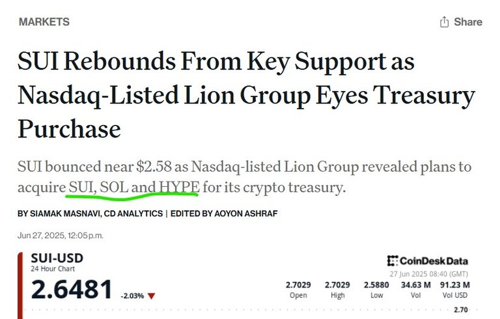Click the CoinDesk Data logo icon
Image resolution: width=500 pixels, height=319 pixels.
coord(392,260)
